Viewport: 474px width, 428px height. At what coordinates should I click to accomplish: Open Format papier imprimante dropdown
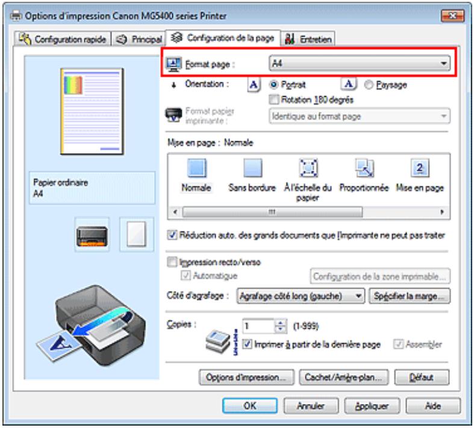(360, 116)
